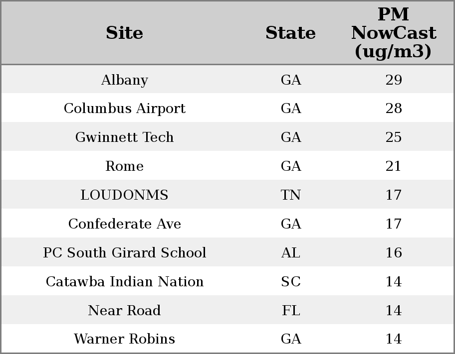
Task: Select the LOUDONMS site cell
Action: coord(125,195)
